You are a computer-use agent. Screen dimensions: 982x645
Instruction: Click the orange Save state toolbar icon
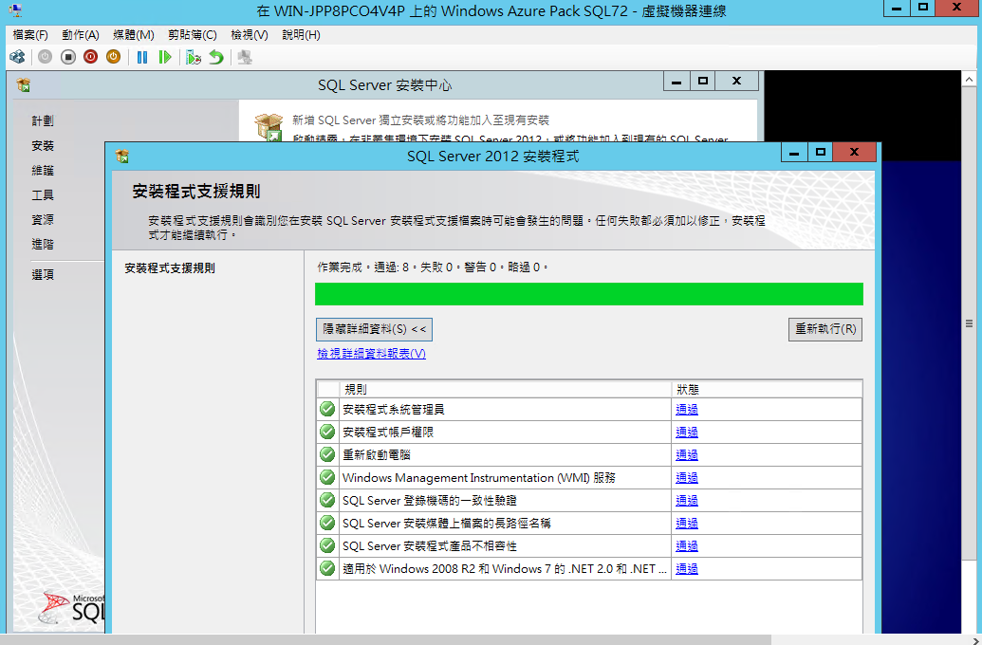(x=113, y=58)
